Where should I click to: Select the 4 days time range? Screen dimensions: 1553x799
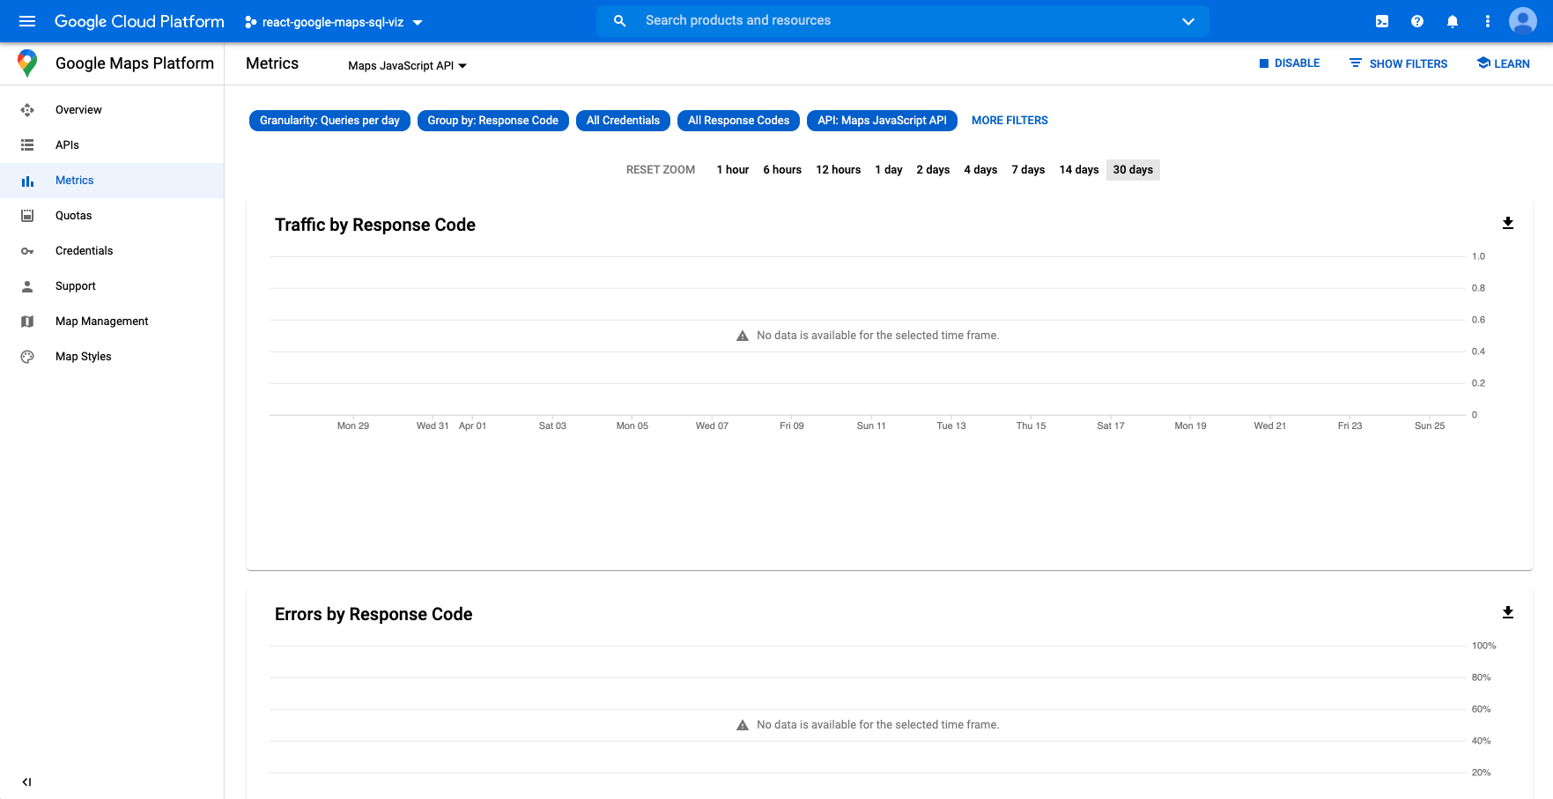980,170
